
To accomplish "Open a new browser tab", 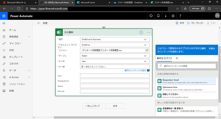I will coord(188,2).
